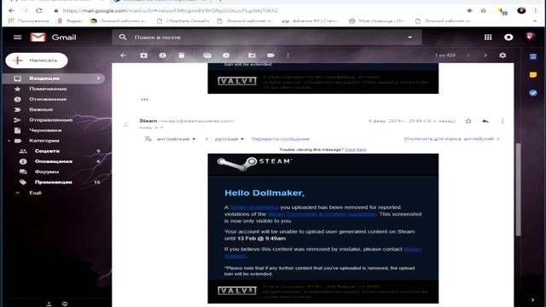
Task: Open the Gmail main menu hamburger
Action: coord(17,37)
